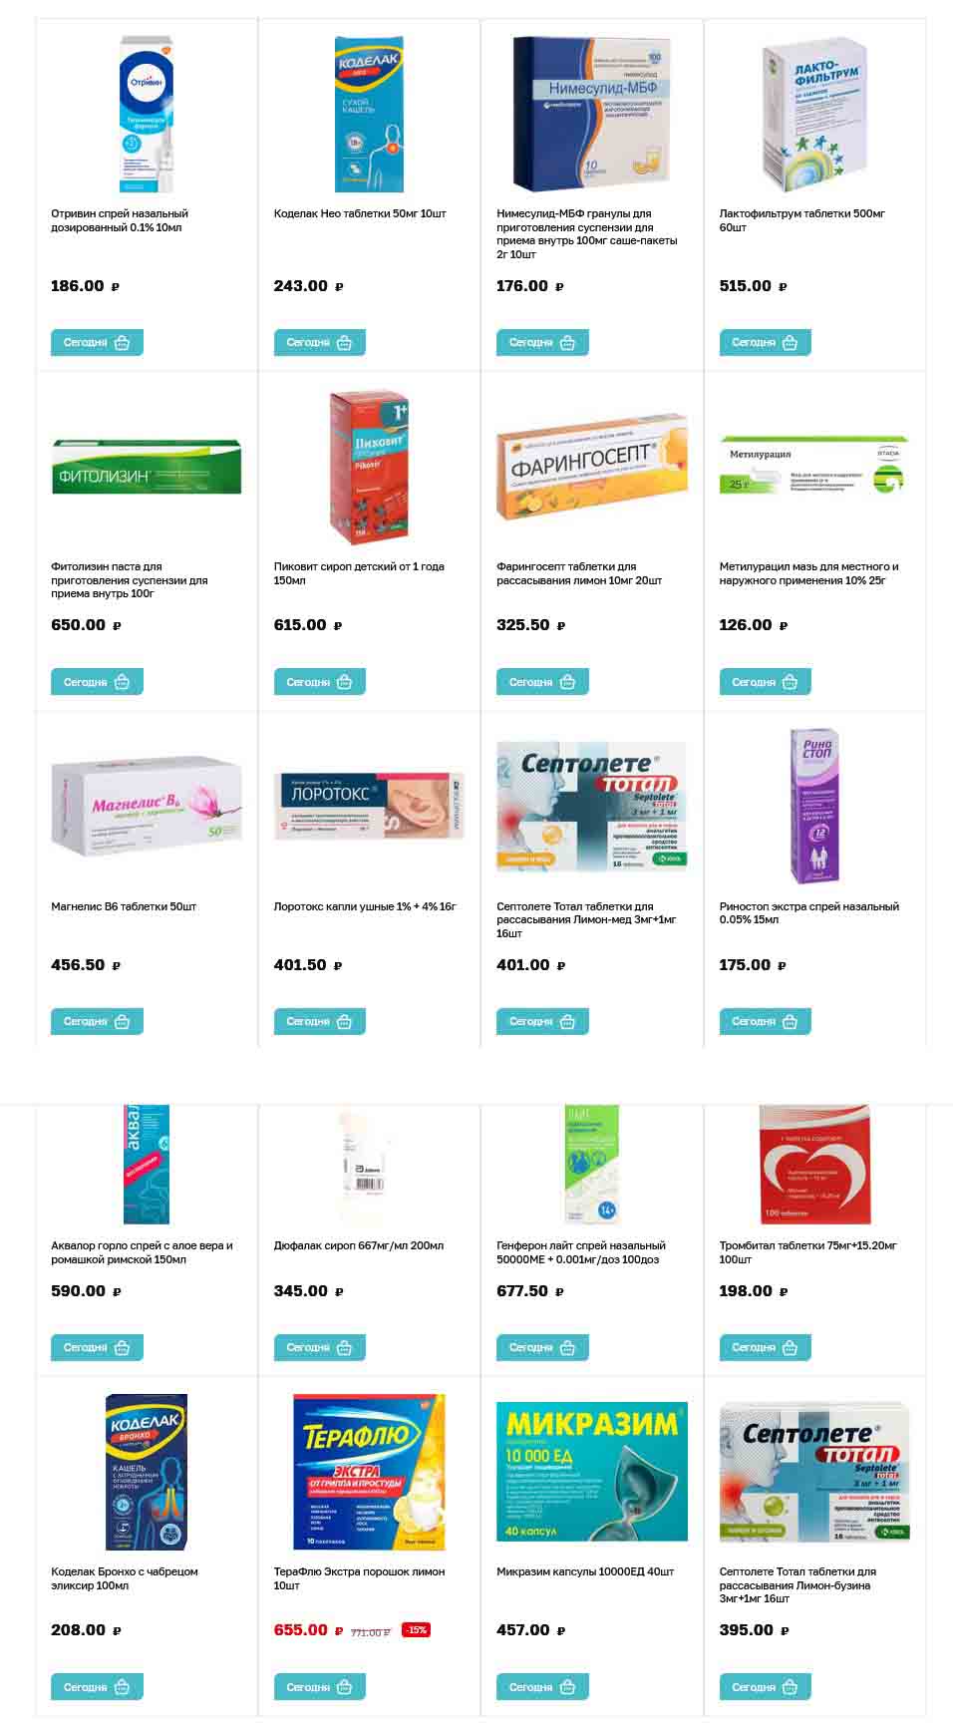Add ТераФлю Экстра with Сегодня button
Image resolution: width=953 pixels, height=1732 pixels.
pos(320,1688)
